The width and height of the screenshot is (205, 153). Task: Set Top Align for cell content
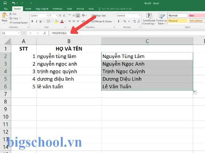[70, 16]
